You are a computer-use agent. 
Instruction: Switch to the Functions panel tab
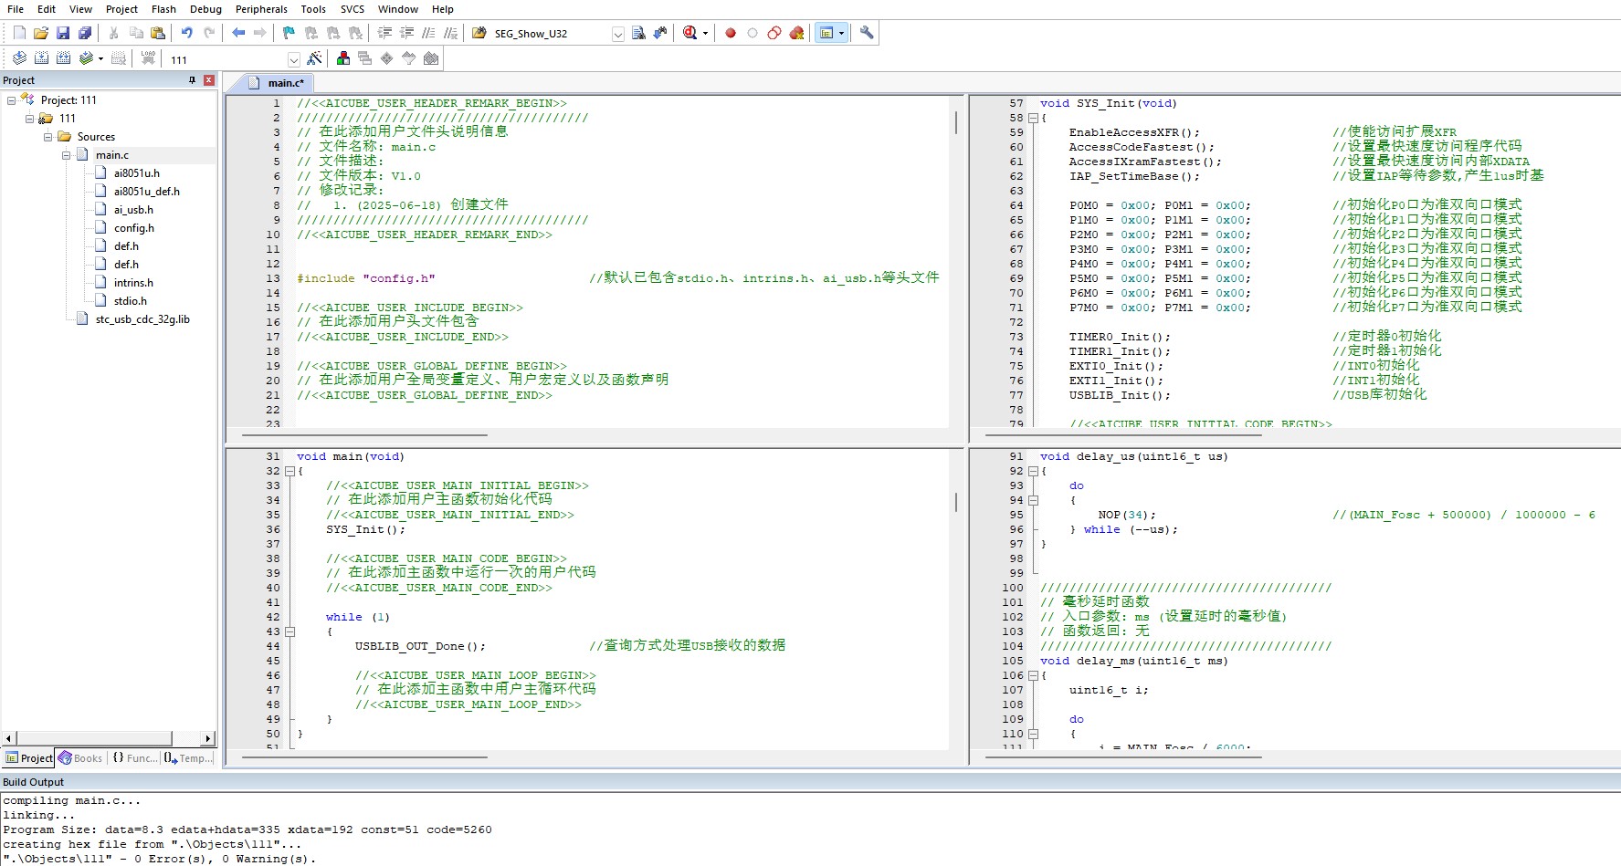[134, 758]
